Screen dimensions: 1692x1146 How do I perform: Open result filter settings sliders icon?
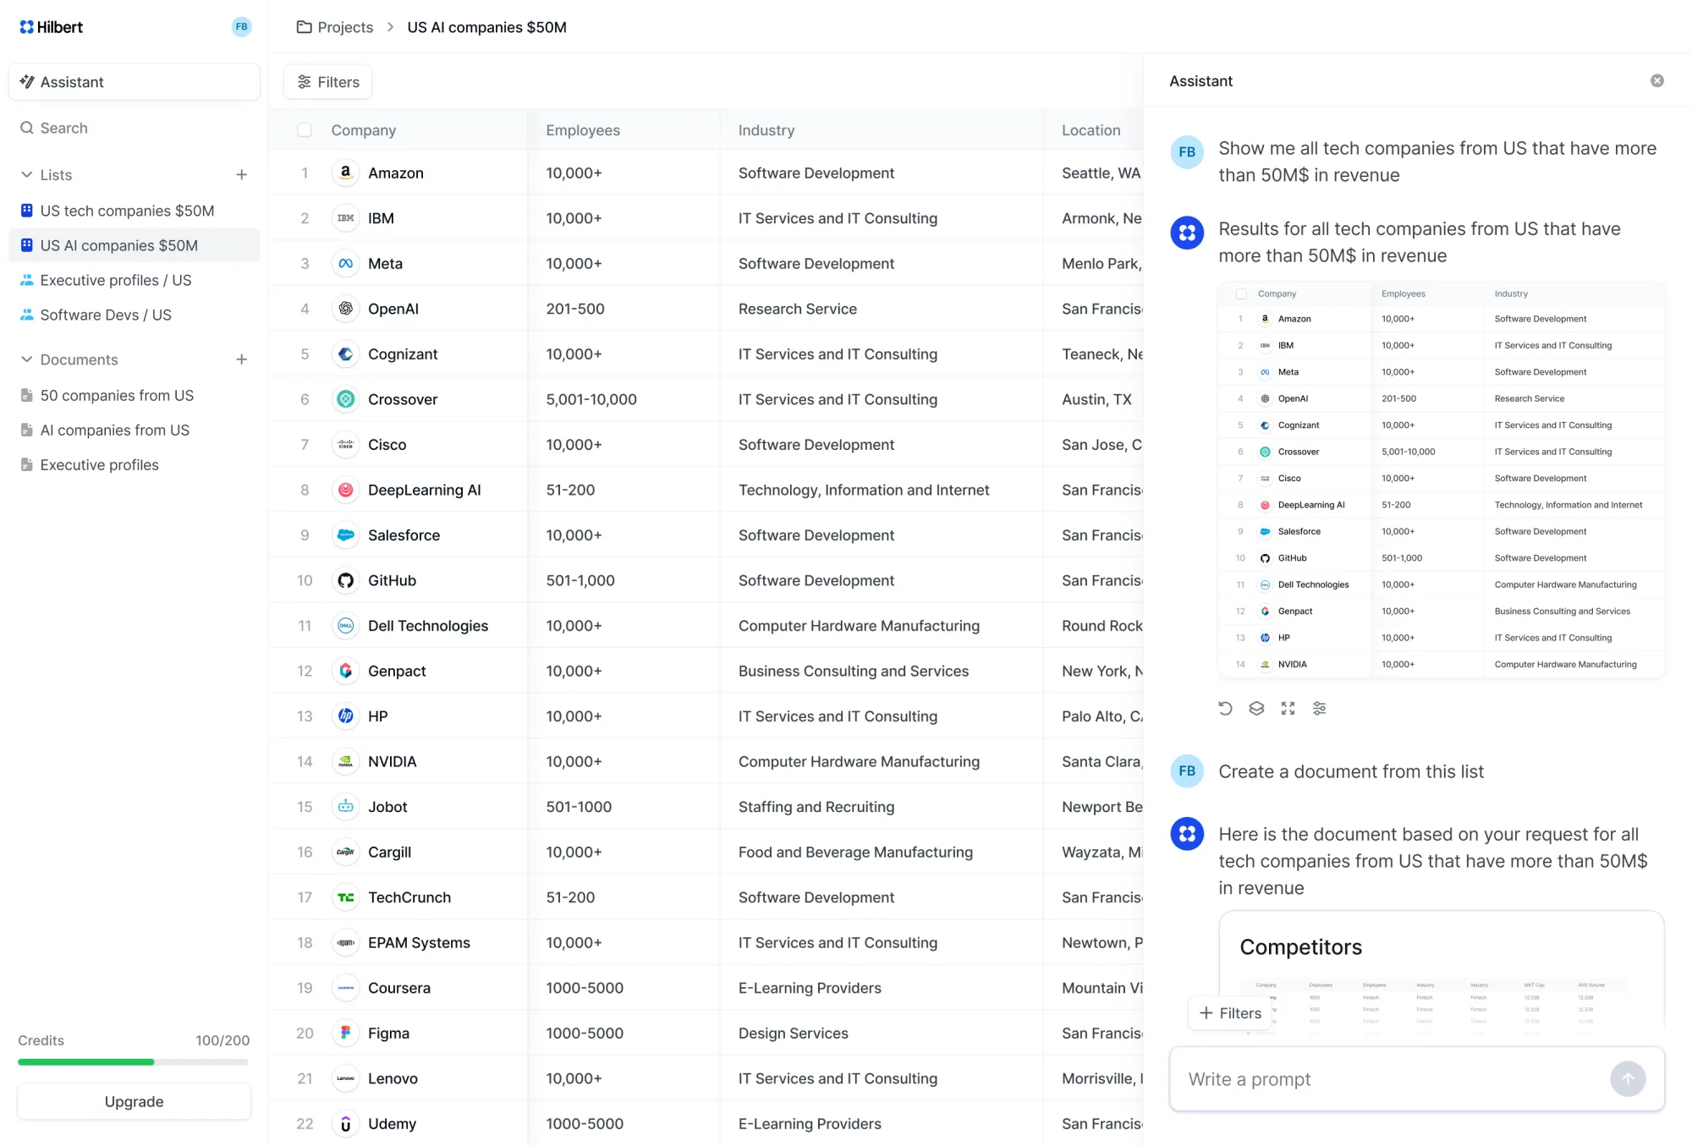pos(1319,708)
